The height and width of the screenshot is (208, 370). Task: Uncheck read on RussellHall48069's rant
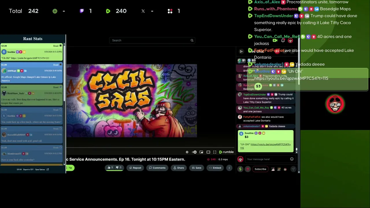click(x=61, y=129)
